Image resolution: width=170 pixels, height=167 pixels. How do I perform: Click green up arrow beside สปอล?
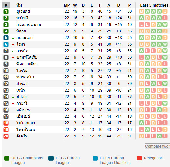point(13,97)
